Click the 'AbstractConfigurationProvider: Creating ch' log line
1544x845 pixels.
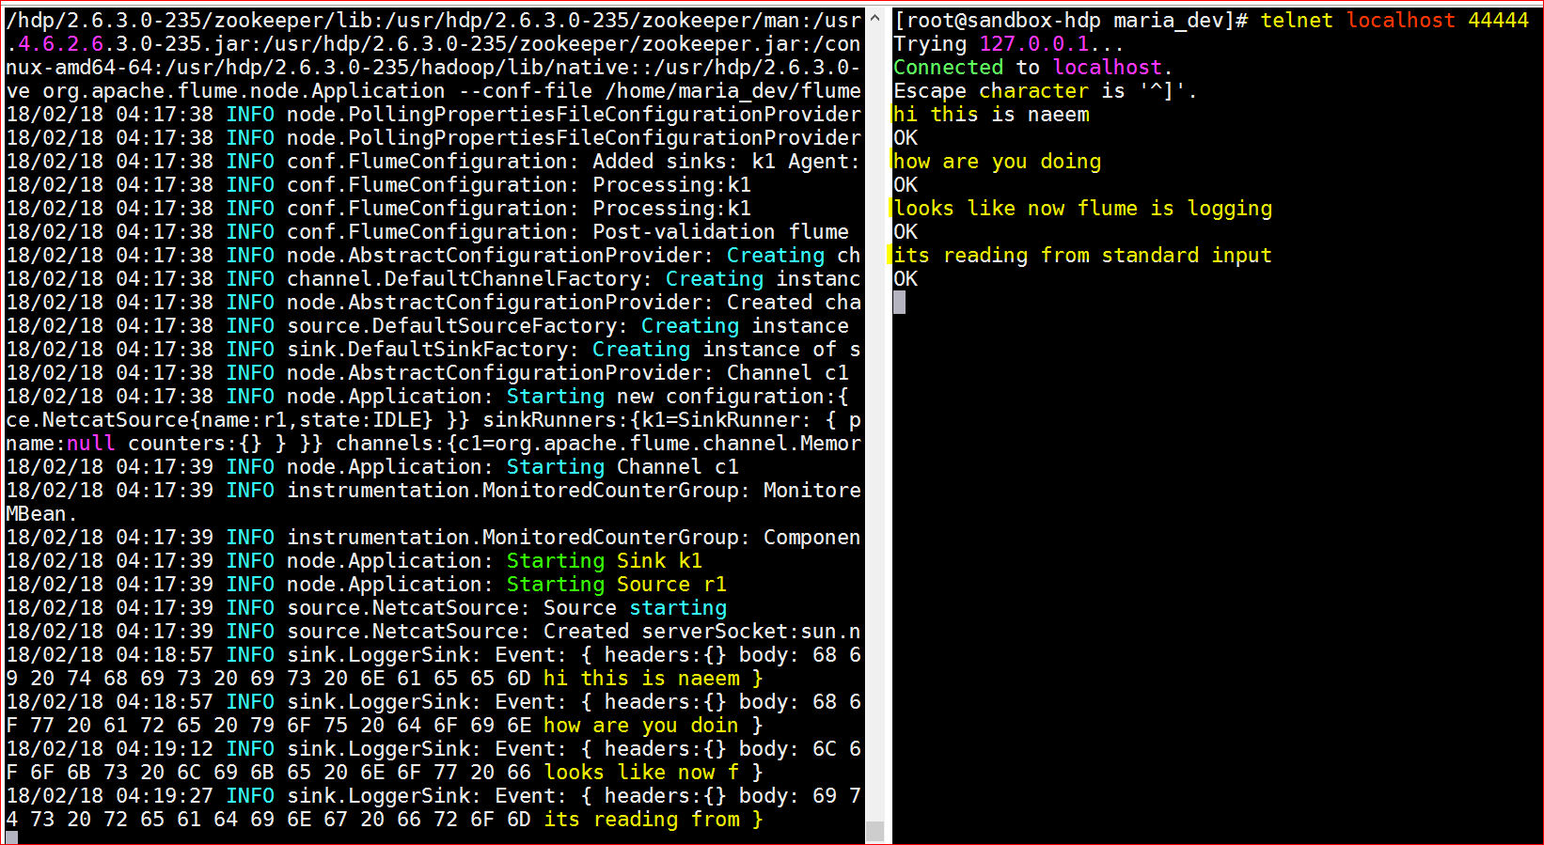[x=433, y=255]
